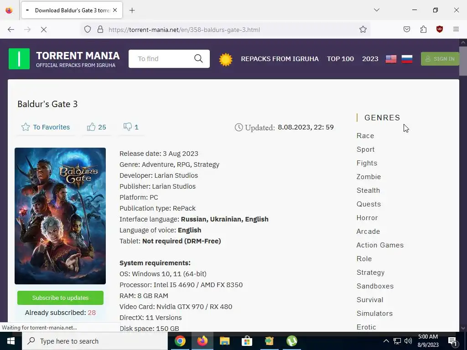Click the TORRENT MANIA site title
Image resolution: width=467 pixels, height=350 pixels.
click(78, 56)
